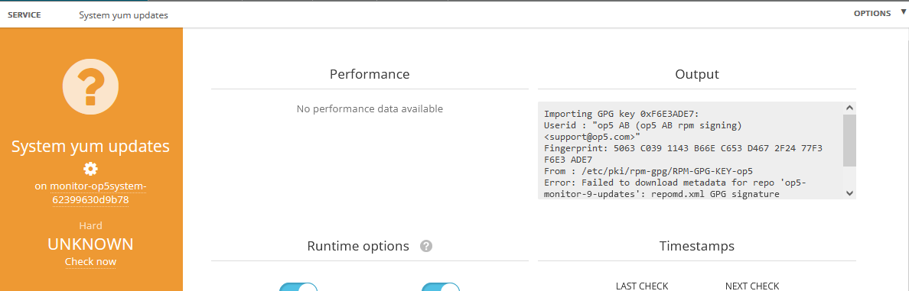The width and height of the screenshot is (909, 291).
Task: Click the Output box scroll down arrow
Action: tap(849, 193)
